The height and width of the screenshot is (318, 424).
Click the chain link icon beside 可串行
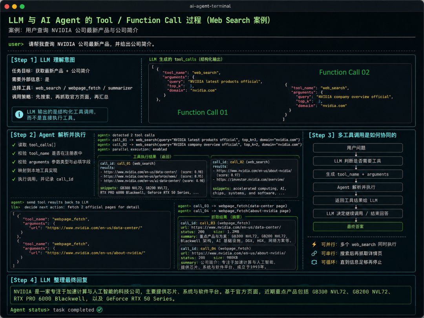click(314, 253)
